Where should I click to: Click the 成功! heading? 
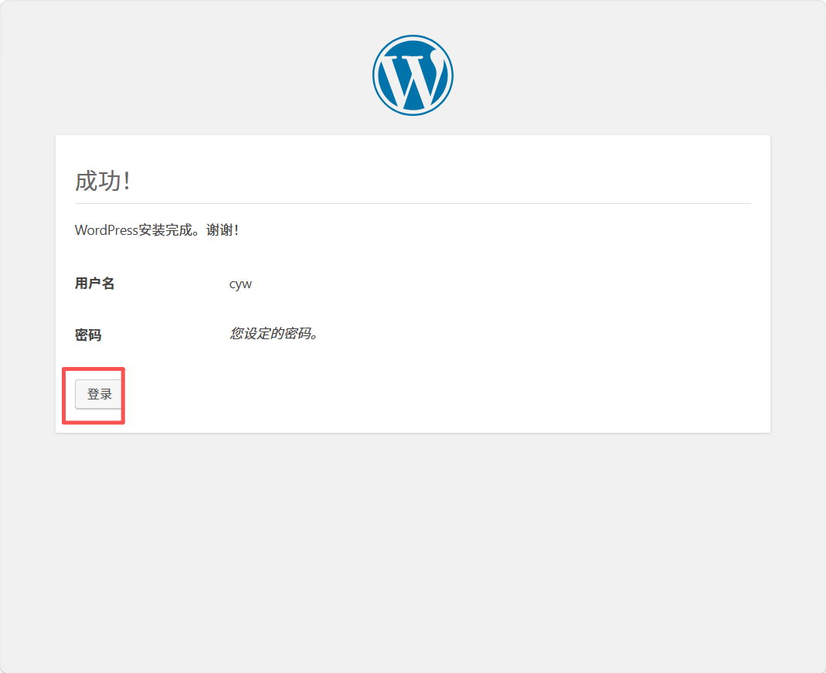pyautogui.click(x=103, y=181)
